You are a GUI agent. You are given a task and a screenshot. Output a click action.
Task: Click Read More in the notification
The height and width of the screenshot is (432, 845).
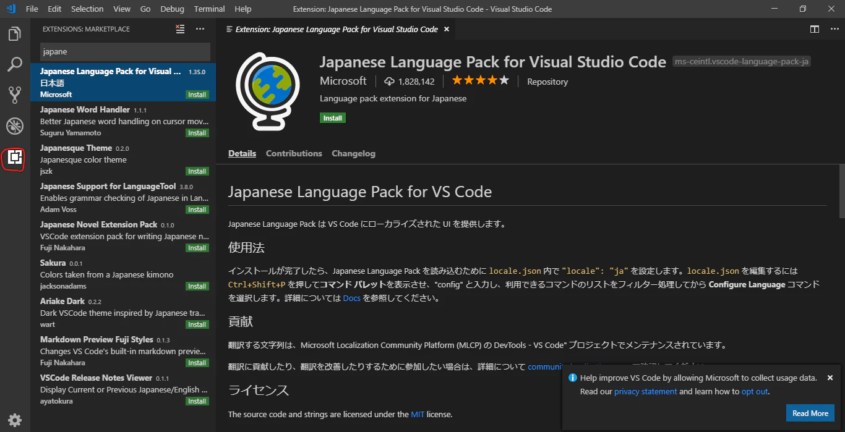click(x=810, y=413)
